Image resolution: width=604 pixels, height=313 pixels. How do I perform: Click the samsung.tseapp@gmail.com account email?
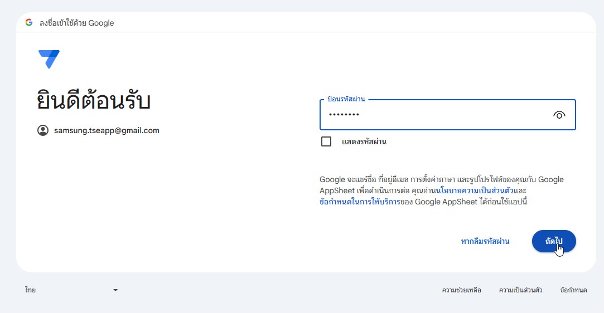coord(107,130)
